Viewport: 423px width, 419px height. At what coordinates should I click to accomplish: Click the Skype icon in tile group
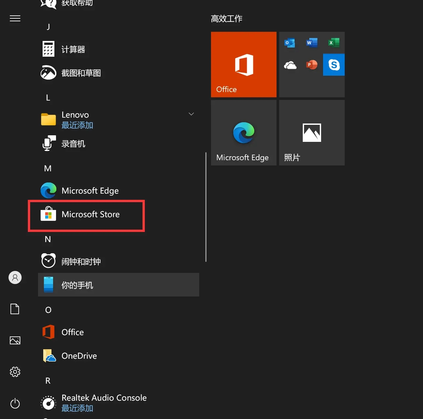tap(334, 65)
